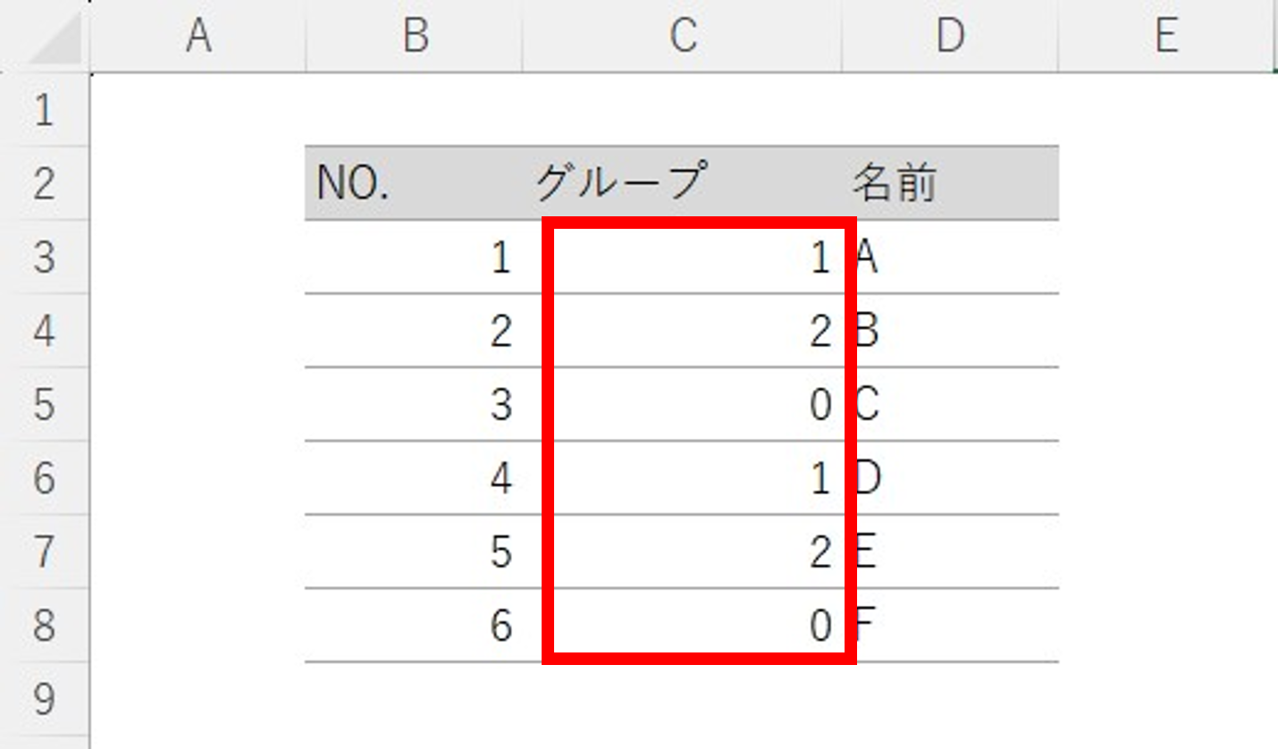
Task: Select column A header
Action: (x=198, y=36)
